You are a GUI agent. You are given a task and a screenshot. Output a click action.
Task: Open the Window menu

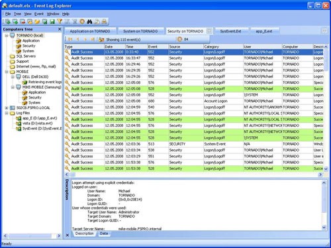point(53,14)
